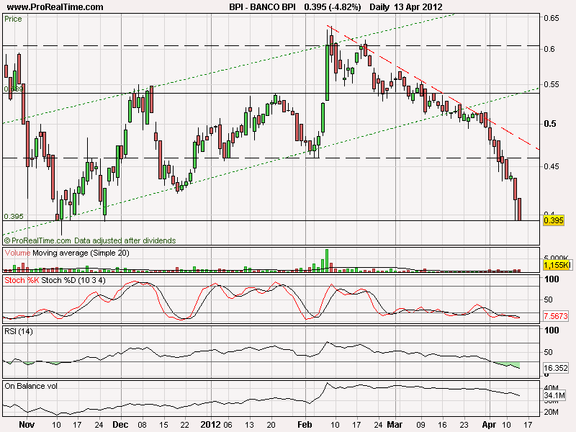Click the 34.1M on-balance volume value box
576x432 pixels.
click(x=554, y=395)
